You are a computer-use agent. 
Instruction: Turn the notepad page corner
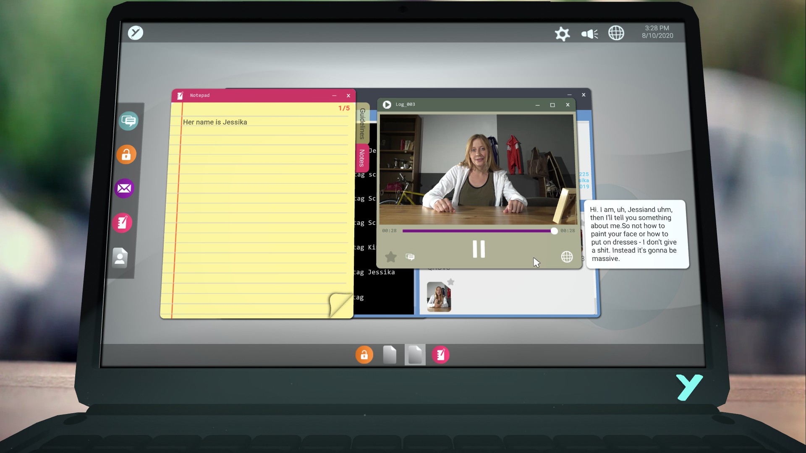tap(341, 305)
